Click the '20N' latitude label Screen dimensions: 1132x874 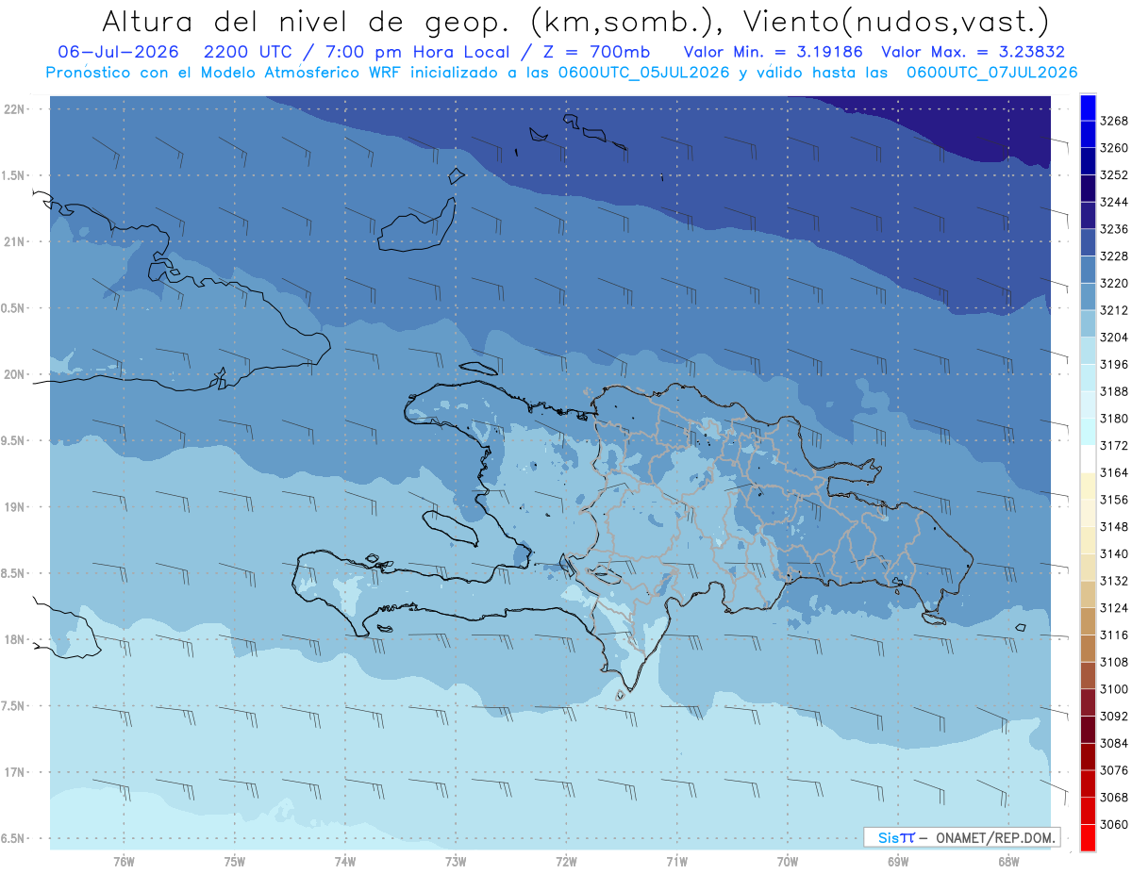(14, 374)
